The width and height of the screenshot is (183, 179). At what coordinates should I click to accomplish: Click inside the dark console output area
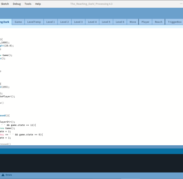91,163
